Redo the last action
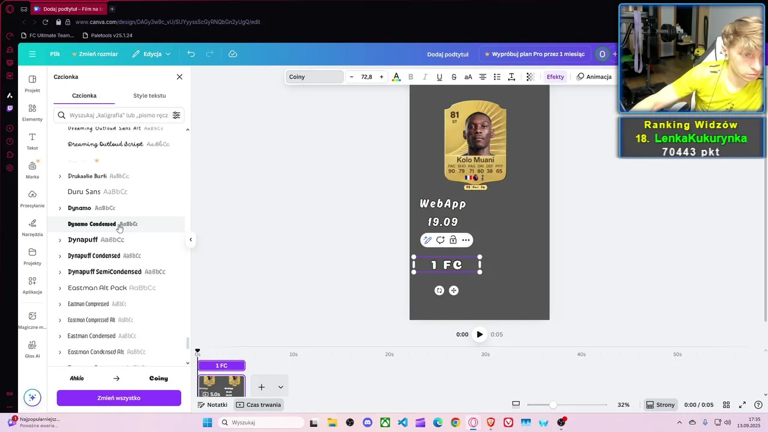Viewport: 768px width, 432px height. (210, 54)
